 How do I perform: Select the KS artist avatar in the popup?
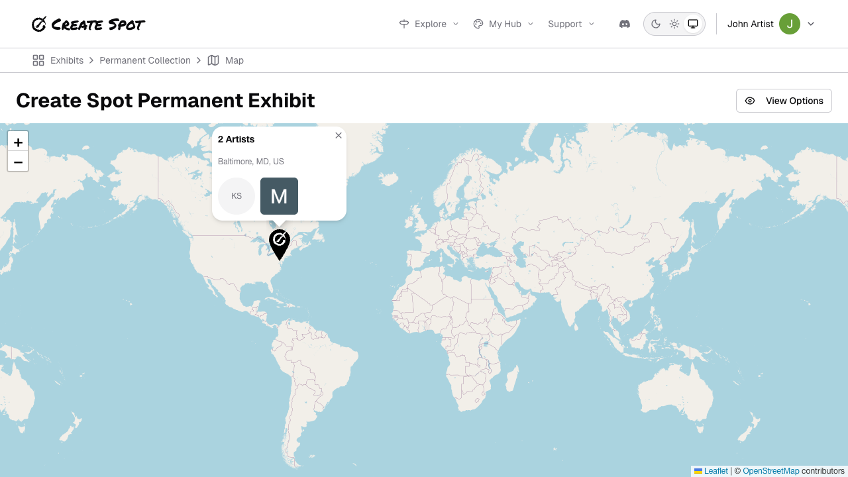click(x=237, y=196)
